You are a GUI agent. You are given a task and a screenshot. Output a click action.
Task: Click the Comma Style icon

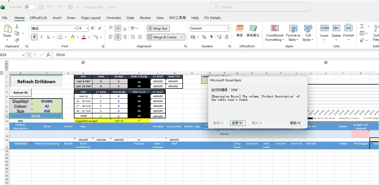211,37
